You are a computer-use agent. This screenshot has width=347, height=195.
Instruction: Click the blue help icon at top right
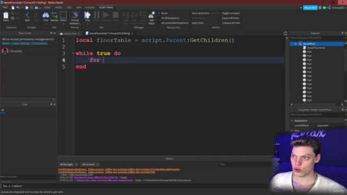click(x=320, y=8)
